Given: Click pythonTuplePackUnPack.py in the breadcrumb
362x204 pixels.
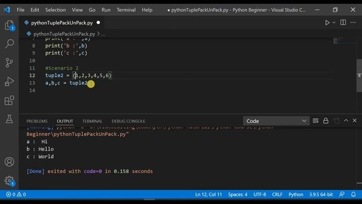Looking at the screenshot, I should click(64, 34).
